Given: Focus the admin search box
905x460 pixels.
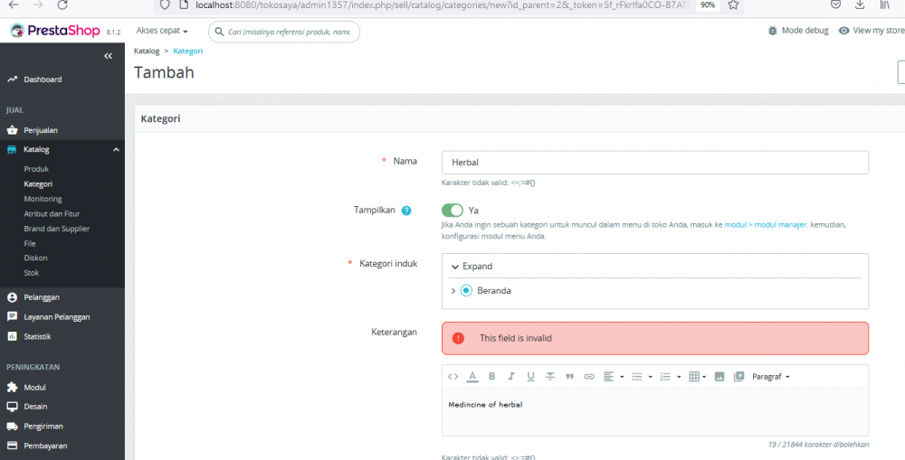Looking at the screenshot, I should [284, 32].
